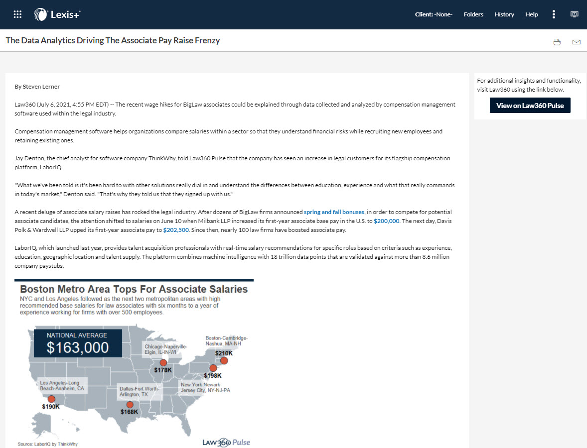Open the More options vertical dots
The image size is (587, 448).
pos(554,14)
